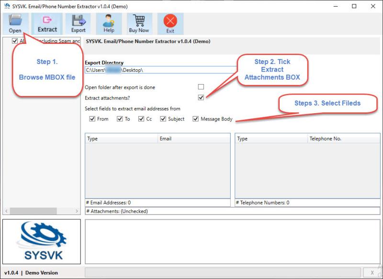Click the empty email results list area

point(158,171)
